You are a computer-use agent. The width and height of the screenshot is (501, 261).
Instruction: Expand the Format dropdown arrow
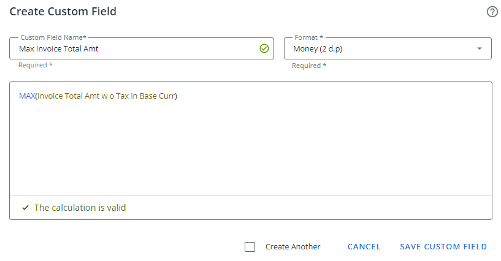point(479,49)
